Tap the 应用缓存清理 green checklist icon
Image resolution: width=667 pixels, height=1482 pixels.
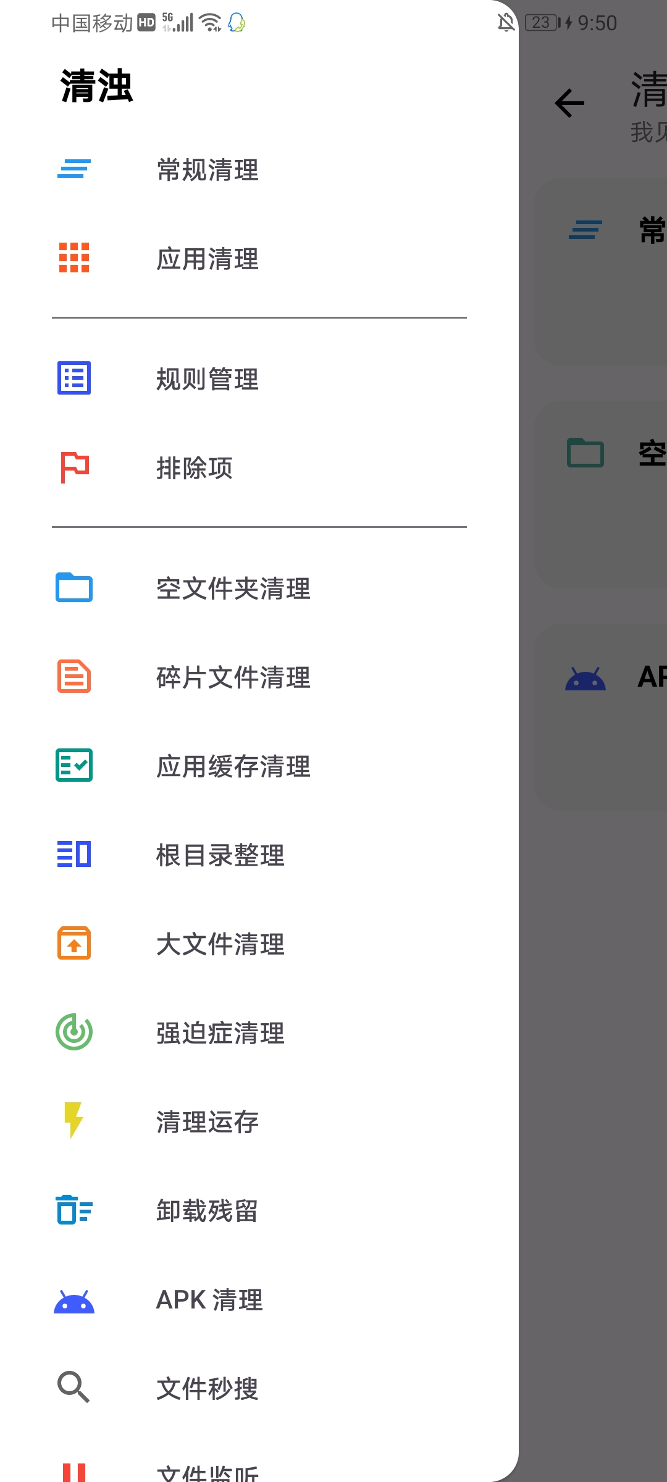point(74,765)
